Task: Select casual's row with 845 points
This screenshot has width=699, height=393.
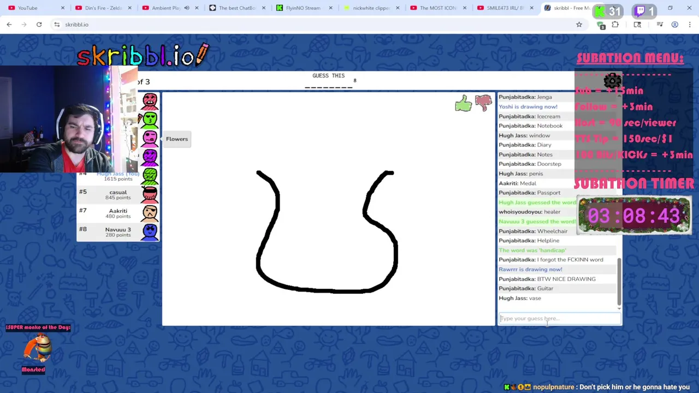Action: [x=118, y=194]
